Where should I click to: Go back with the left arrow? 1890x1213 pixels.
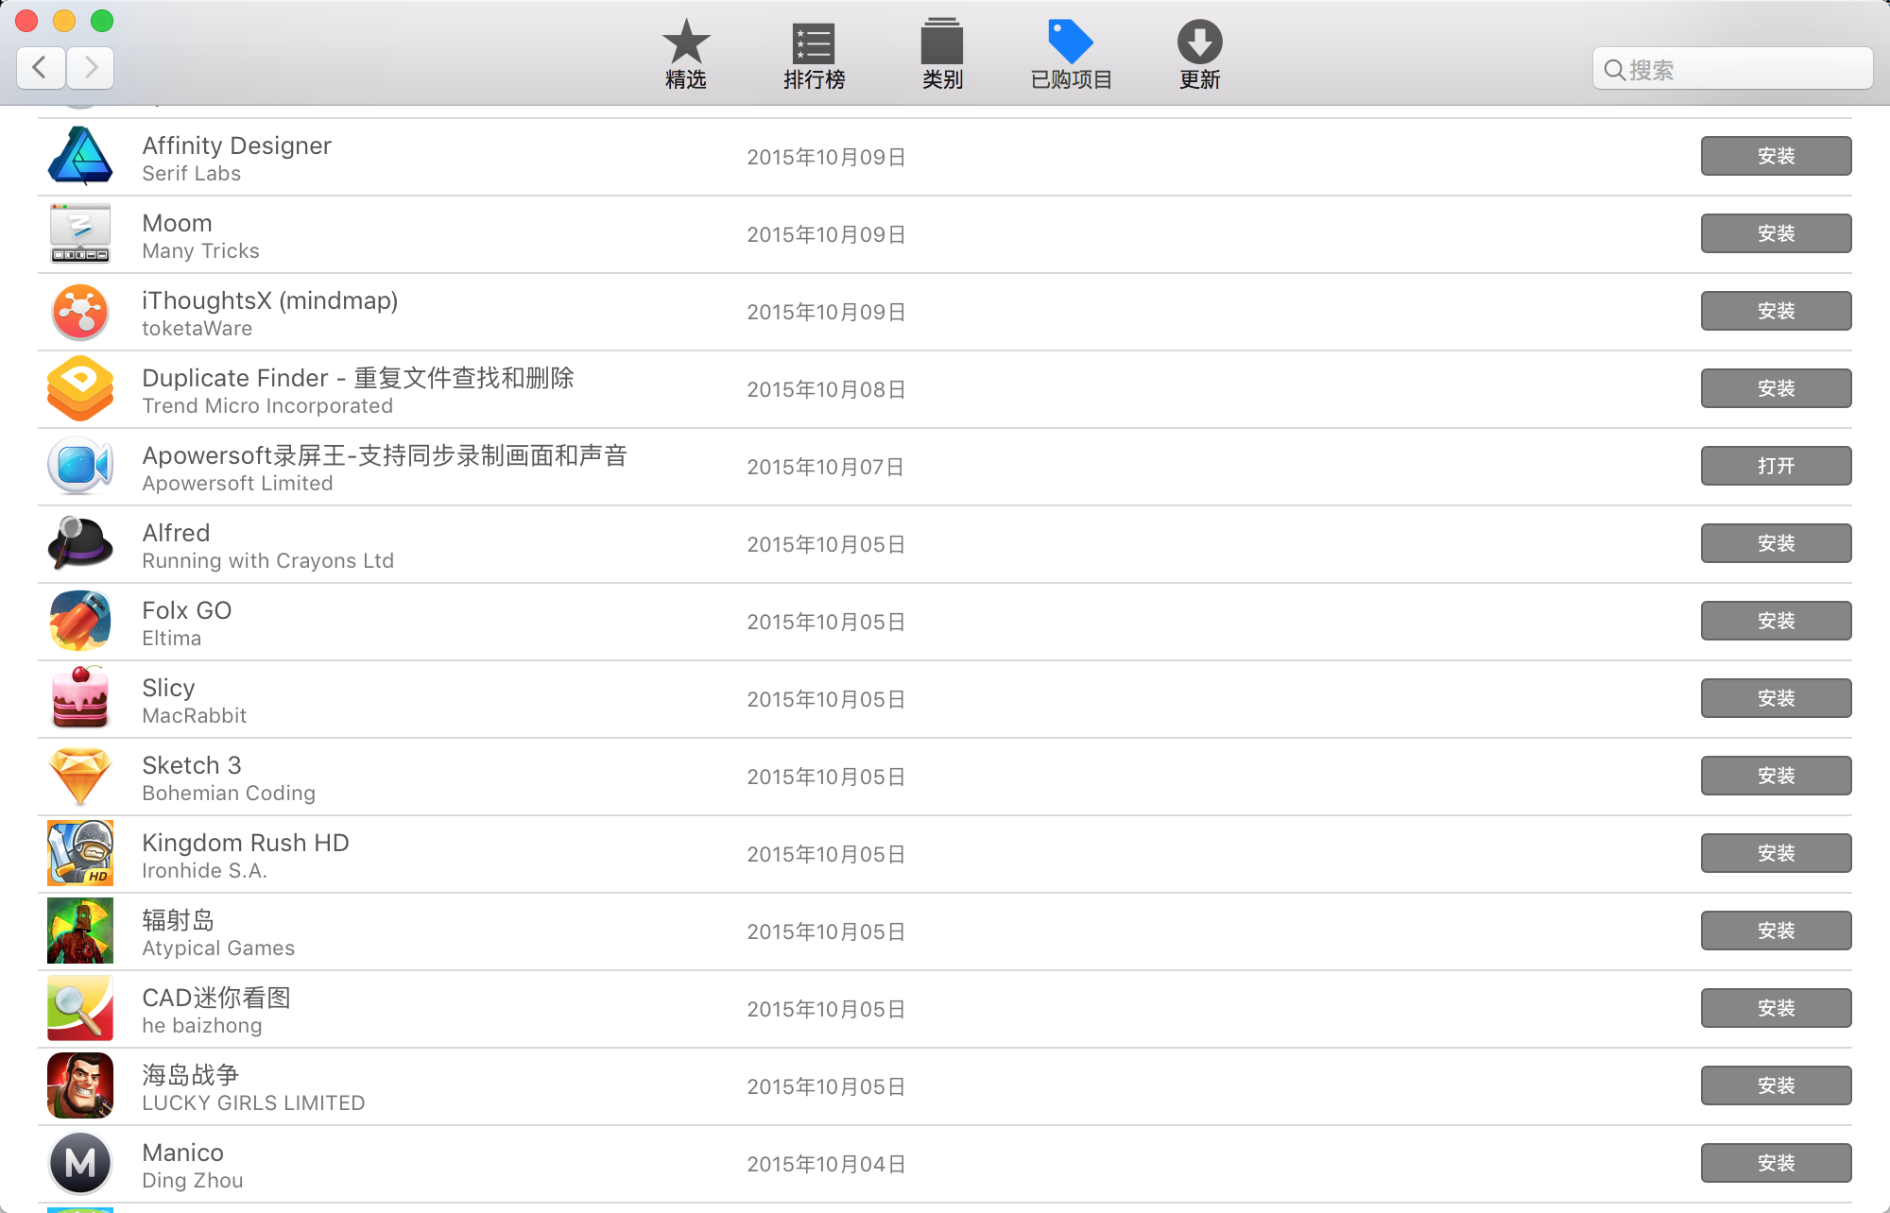41,67
